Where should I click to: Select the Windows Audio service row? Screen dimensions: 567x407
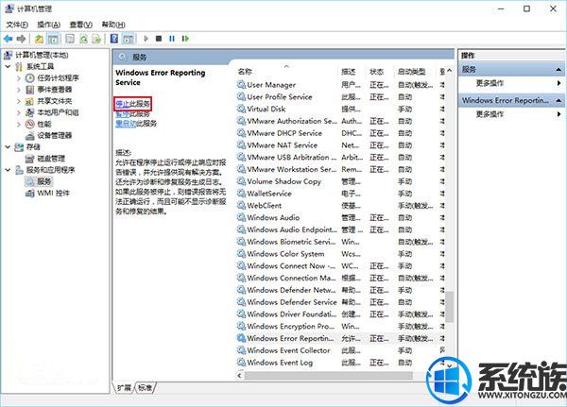340,217
